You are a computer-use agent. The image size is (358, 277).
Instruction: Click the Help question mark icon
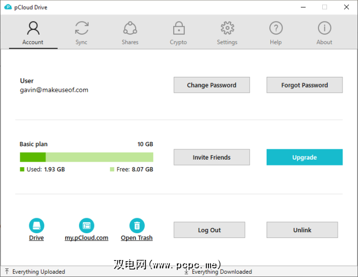pyautogui.click(x=276, y=28)
